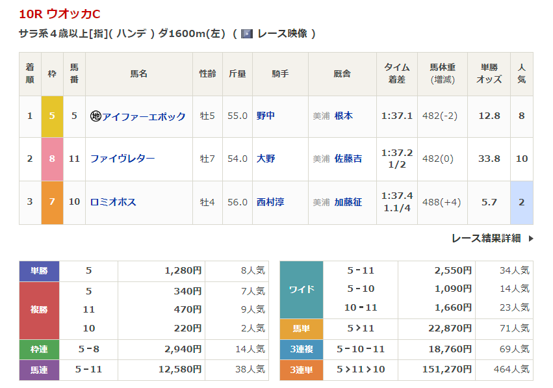Select the 単勝 payout label
The width and height of the screenshot is (553, 388).
click(39, 271)
